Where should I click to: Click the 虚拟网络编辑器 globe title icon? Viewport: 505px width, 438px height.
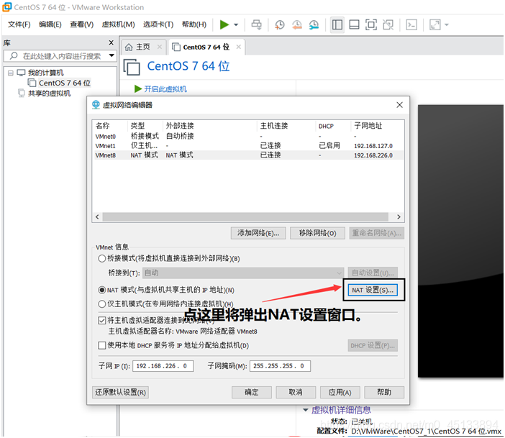96,105
